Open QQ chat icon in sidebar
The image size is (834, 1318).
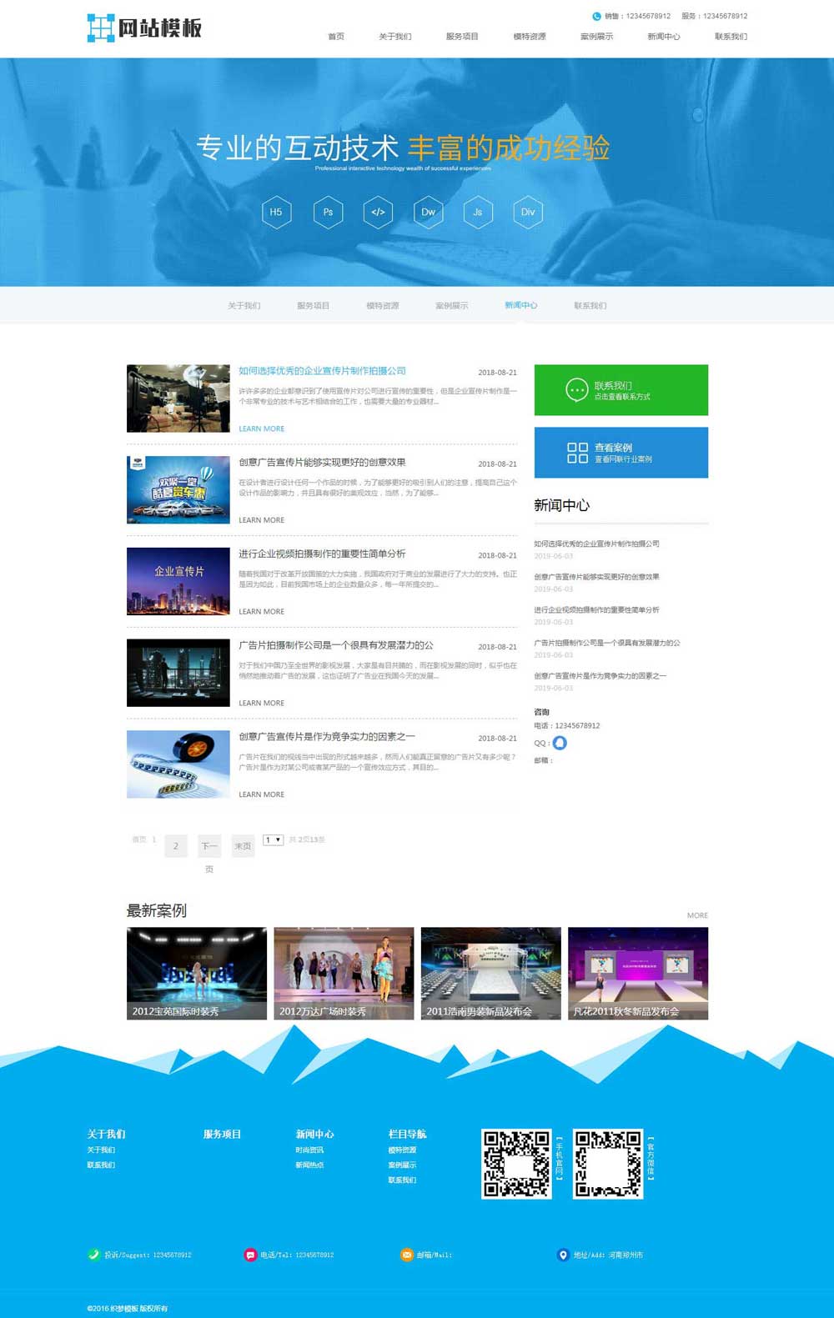(x=560, y=743)
